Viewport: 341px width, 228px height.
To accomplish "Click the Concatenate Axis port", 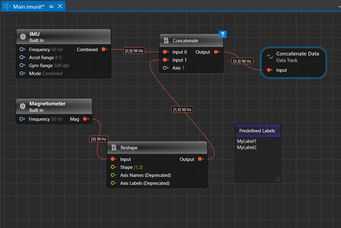I will point(166,68).
